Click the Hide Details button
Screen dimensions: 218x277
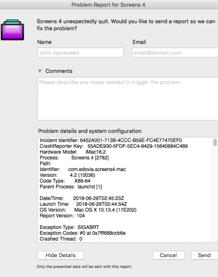point(61,255)
